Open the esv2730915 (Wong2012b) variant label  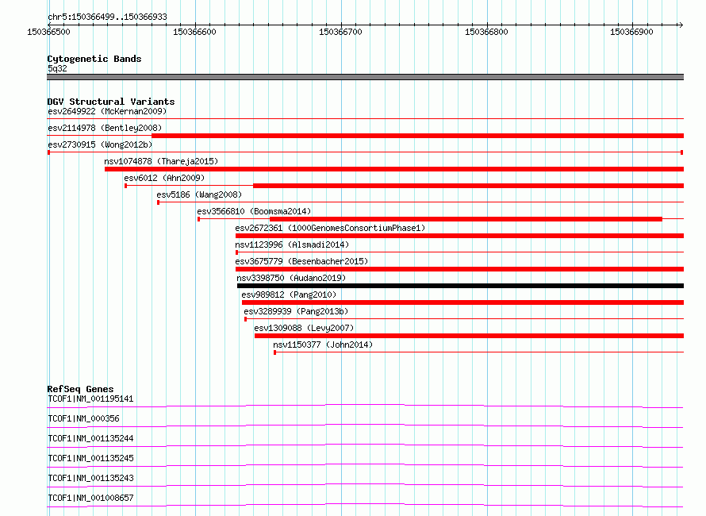click(x=100, y=144)
